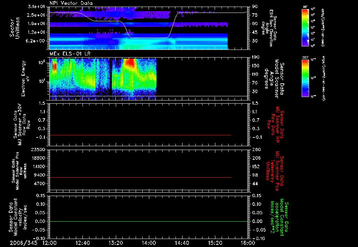The width and height of the screenshot is (358, 247).
Task: Click the 3.1e+01 sector tick label
Action: [x=36, y=7]
